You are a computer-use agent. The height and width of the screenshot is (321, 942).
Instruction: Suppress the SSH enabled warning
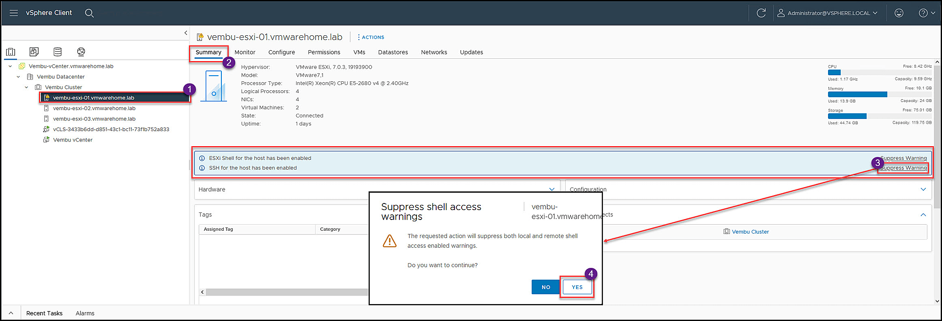(903, 168)
